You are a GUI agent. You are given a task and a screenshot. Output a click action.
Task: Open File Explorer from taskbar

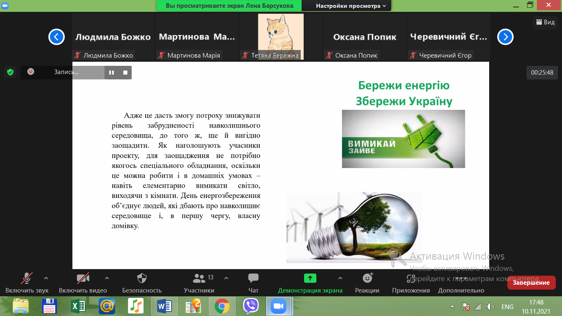(21, 307)
